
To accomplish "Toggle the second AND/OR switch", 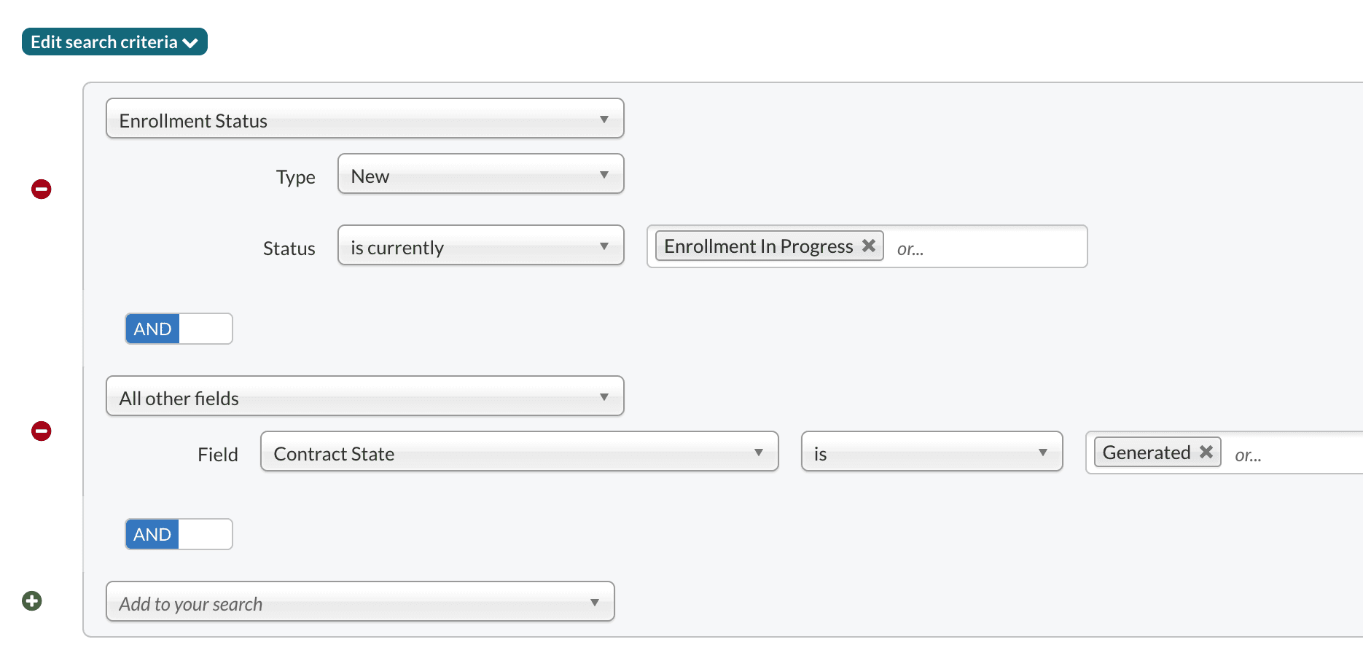I will [x=179, y=534].
